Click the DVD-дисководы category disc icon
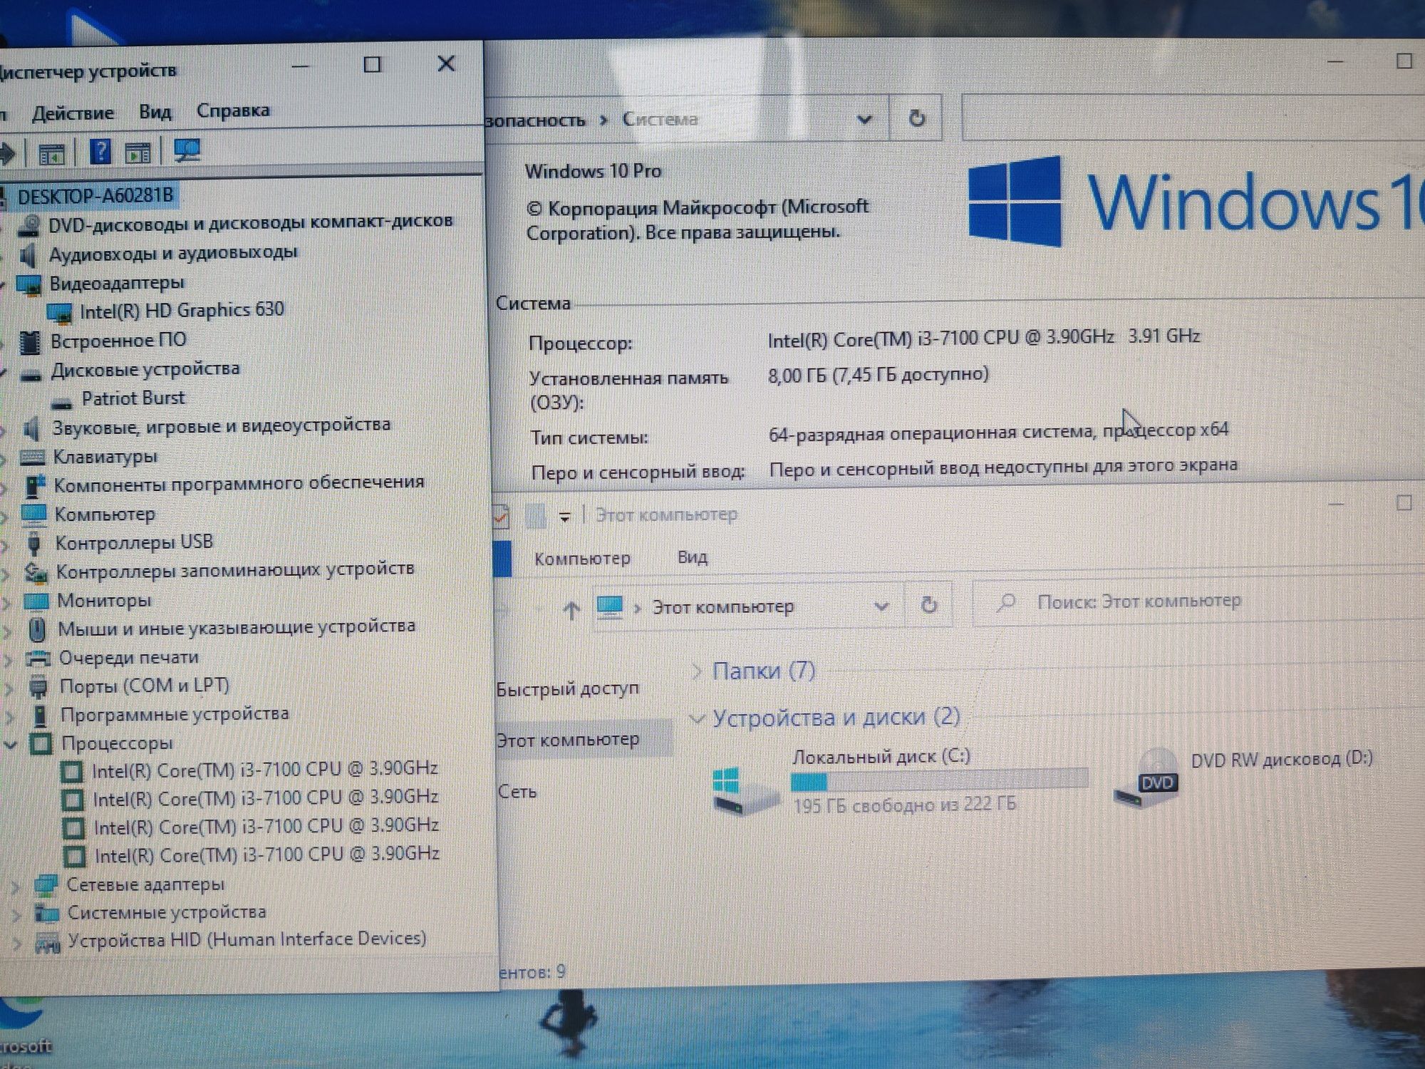 coord(29,225)
